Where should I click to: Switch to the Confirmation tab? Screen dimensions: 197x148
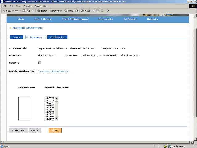point(57,37)
